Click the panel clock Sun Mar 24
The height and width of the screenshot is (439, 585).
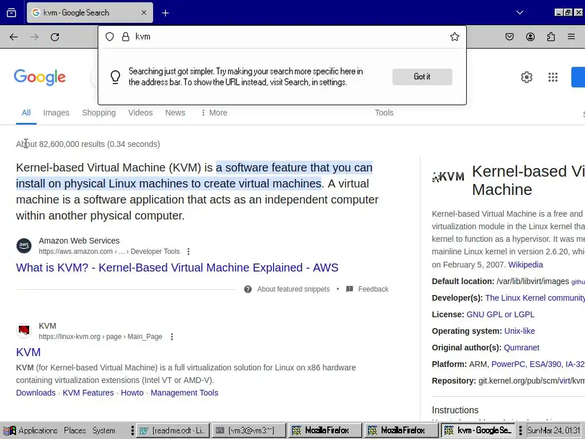(x=554, y=430)
